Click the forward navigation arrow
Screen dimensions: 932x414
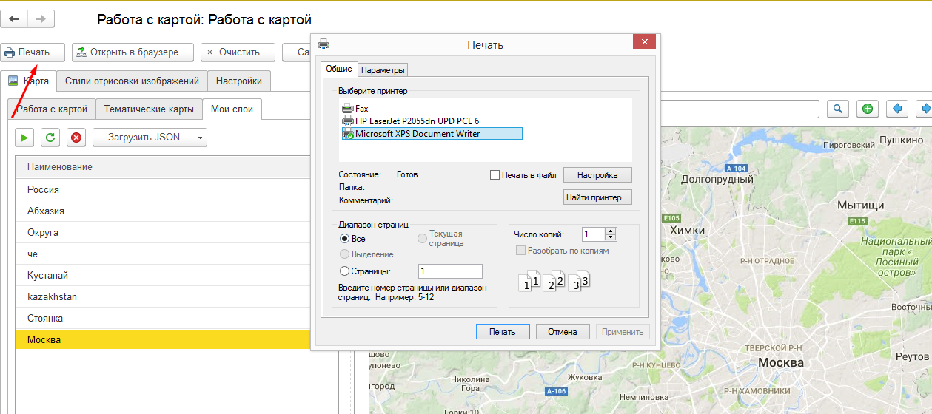[41, 19]
